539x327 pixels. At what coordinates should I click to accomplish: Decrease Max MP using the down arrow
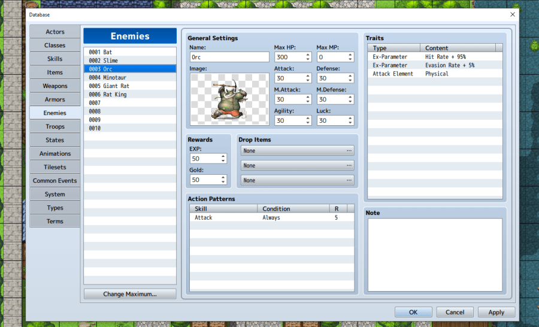350,60
